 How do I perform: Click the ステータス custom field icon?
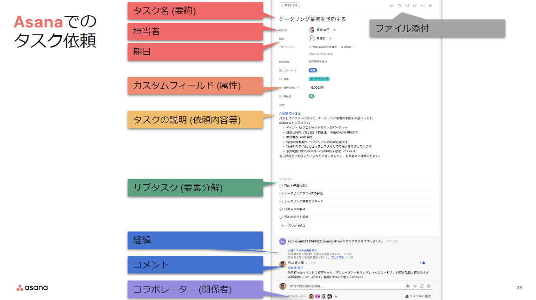click(281, 70)
